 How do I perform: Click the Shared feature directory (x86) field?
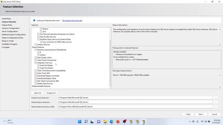click(x=135, y=107)
